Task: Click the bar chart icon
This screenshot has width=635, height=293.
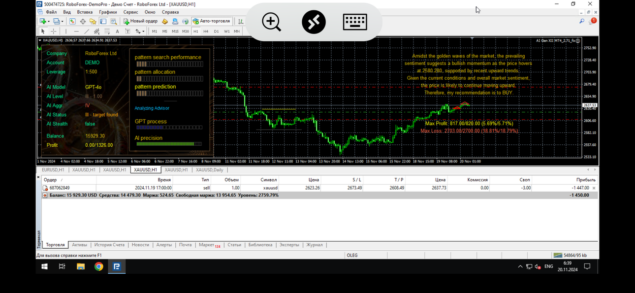Action: (x=241, y=21)
